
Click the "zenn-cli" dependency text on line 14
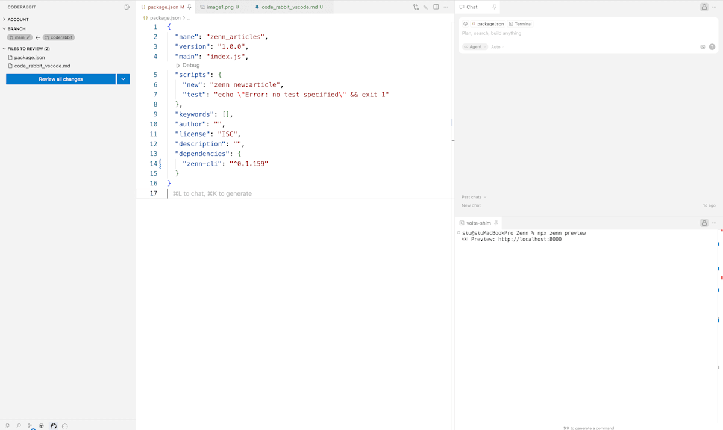click(x=203, y=164)
